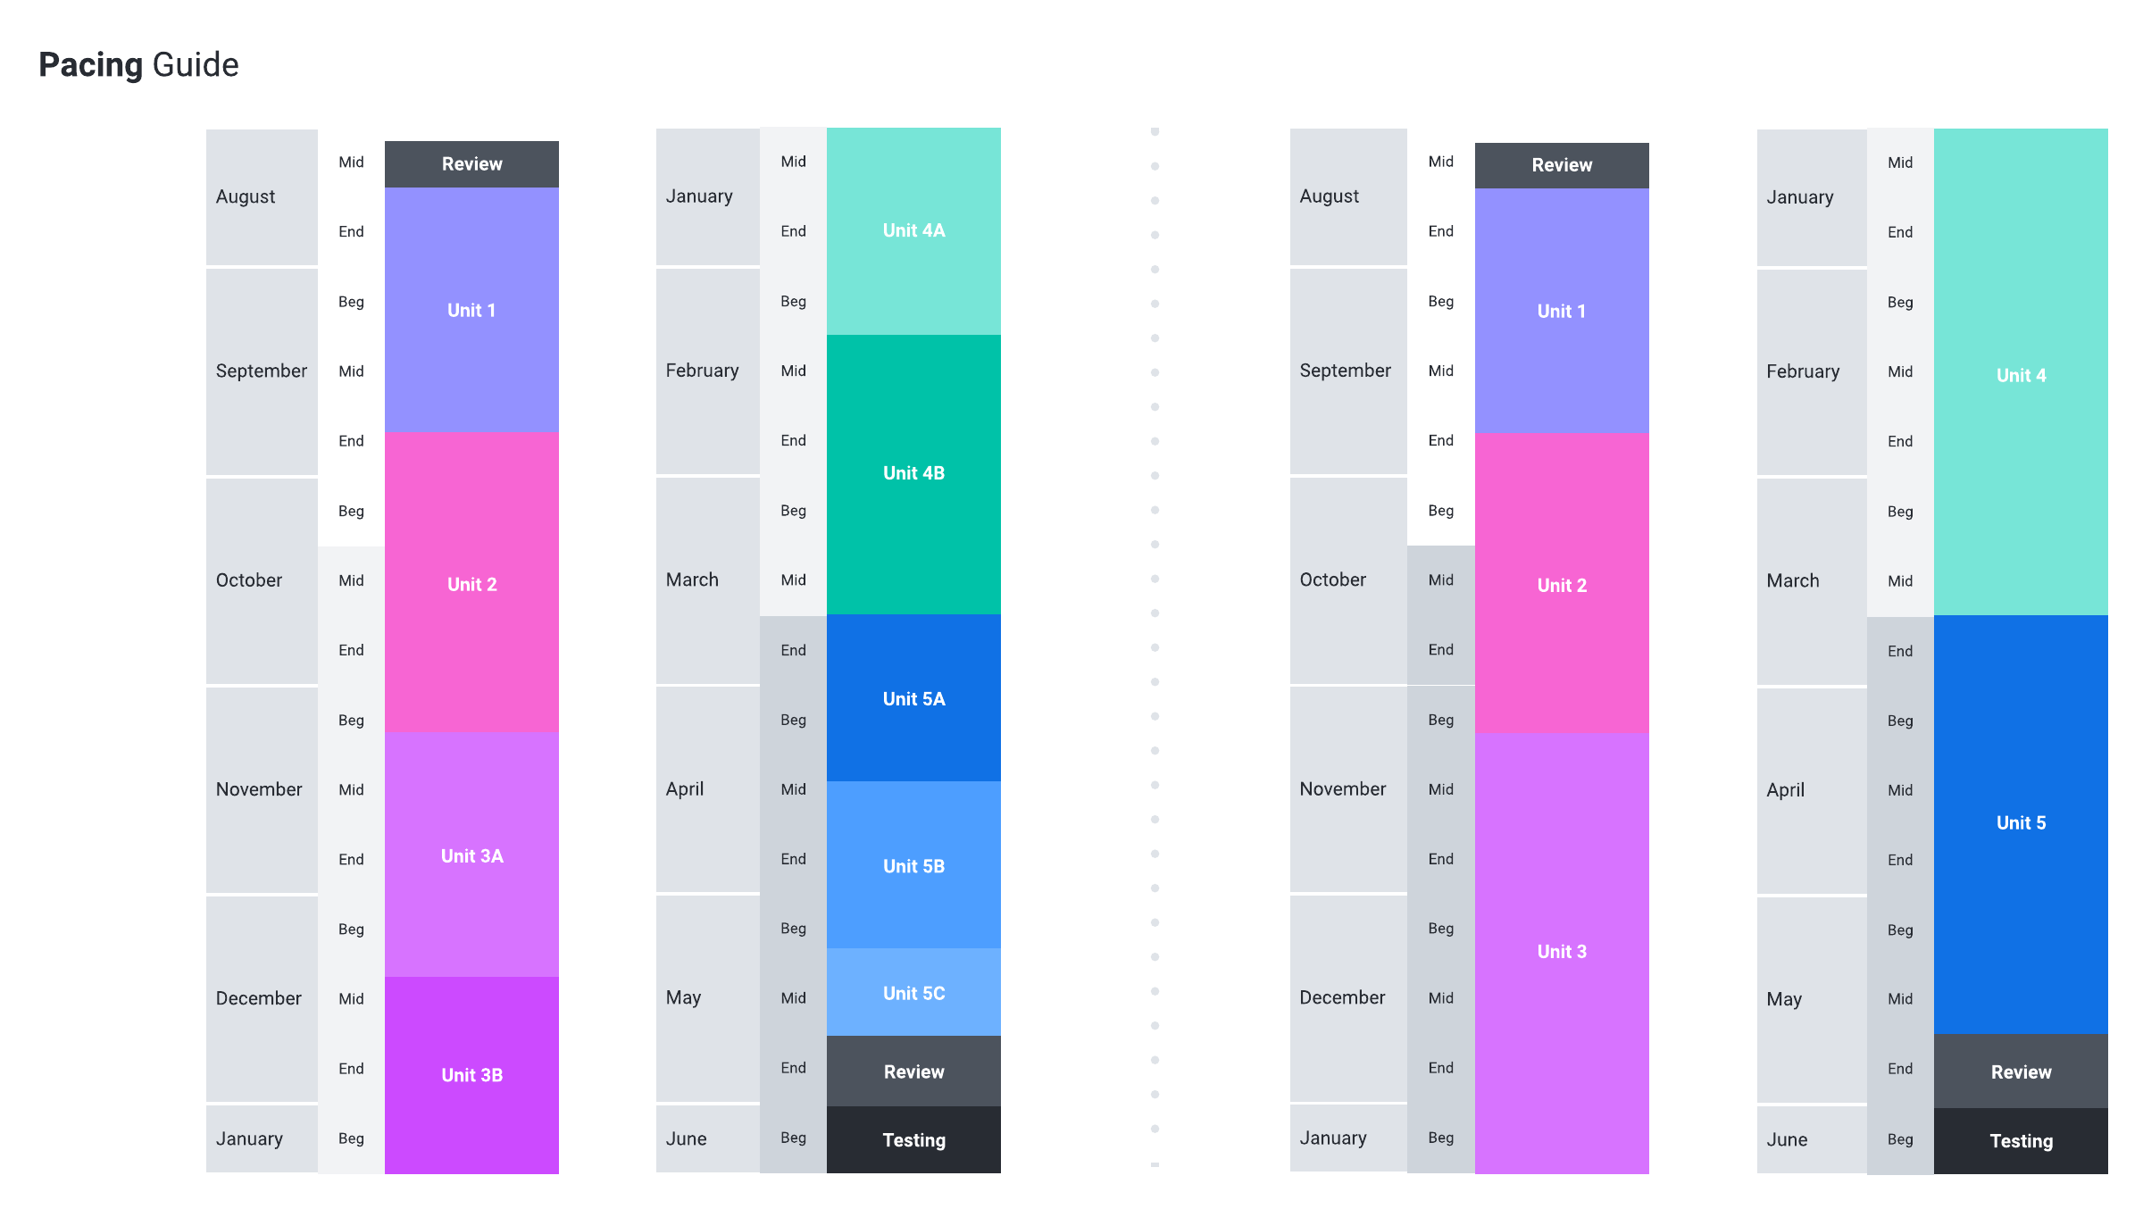Select the Unit 5B block

click(913, 865)
